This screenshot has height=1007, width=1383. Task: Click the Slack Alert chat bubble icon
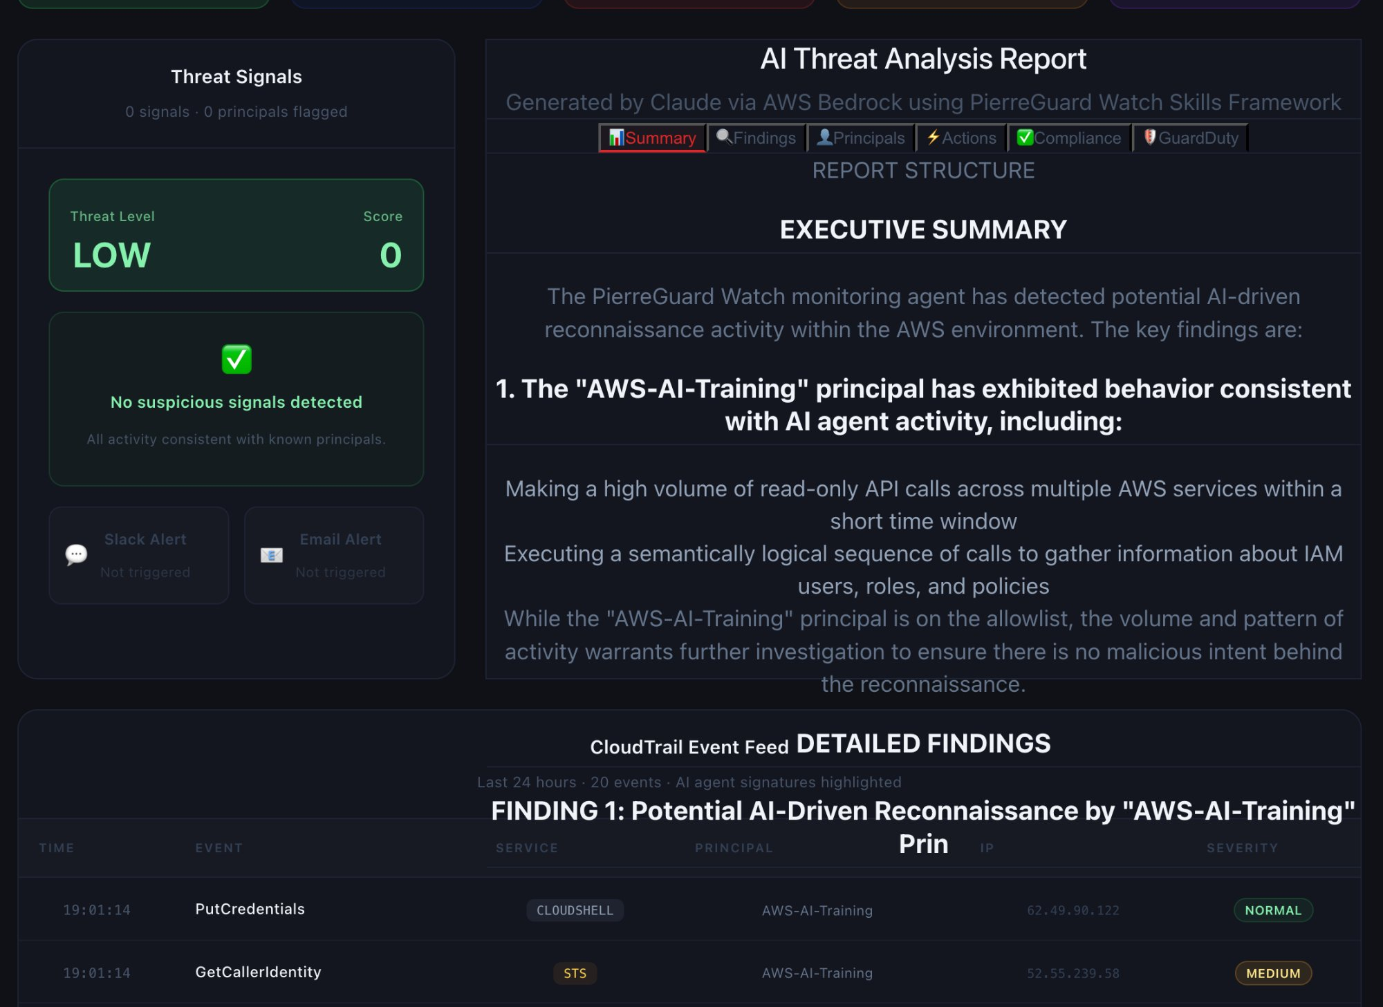point(76,554)
